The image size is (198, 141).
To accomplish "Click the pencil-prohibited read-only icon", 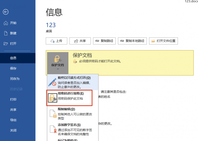I will pos(52,82).
